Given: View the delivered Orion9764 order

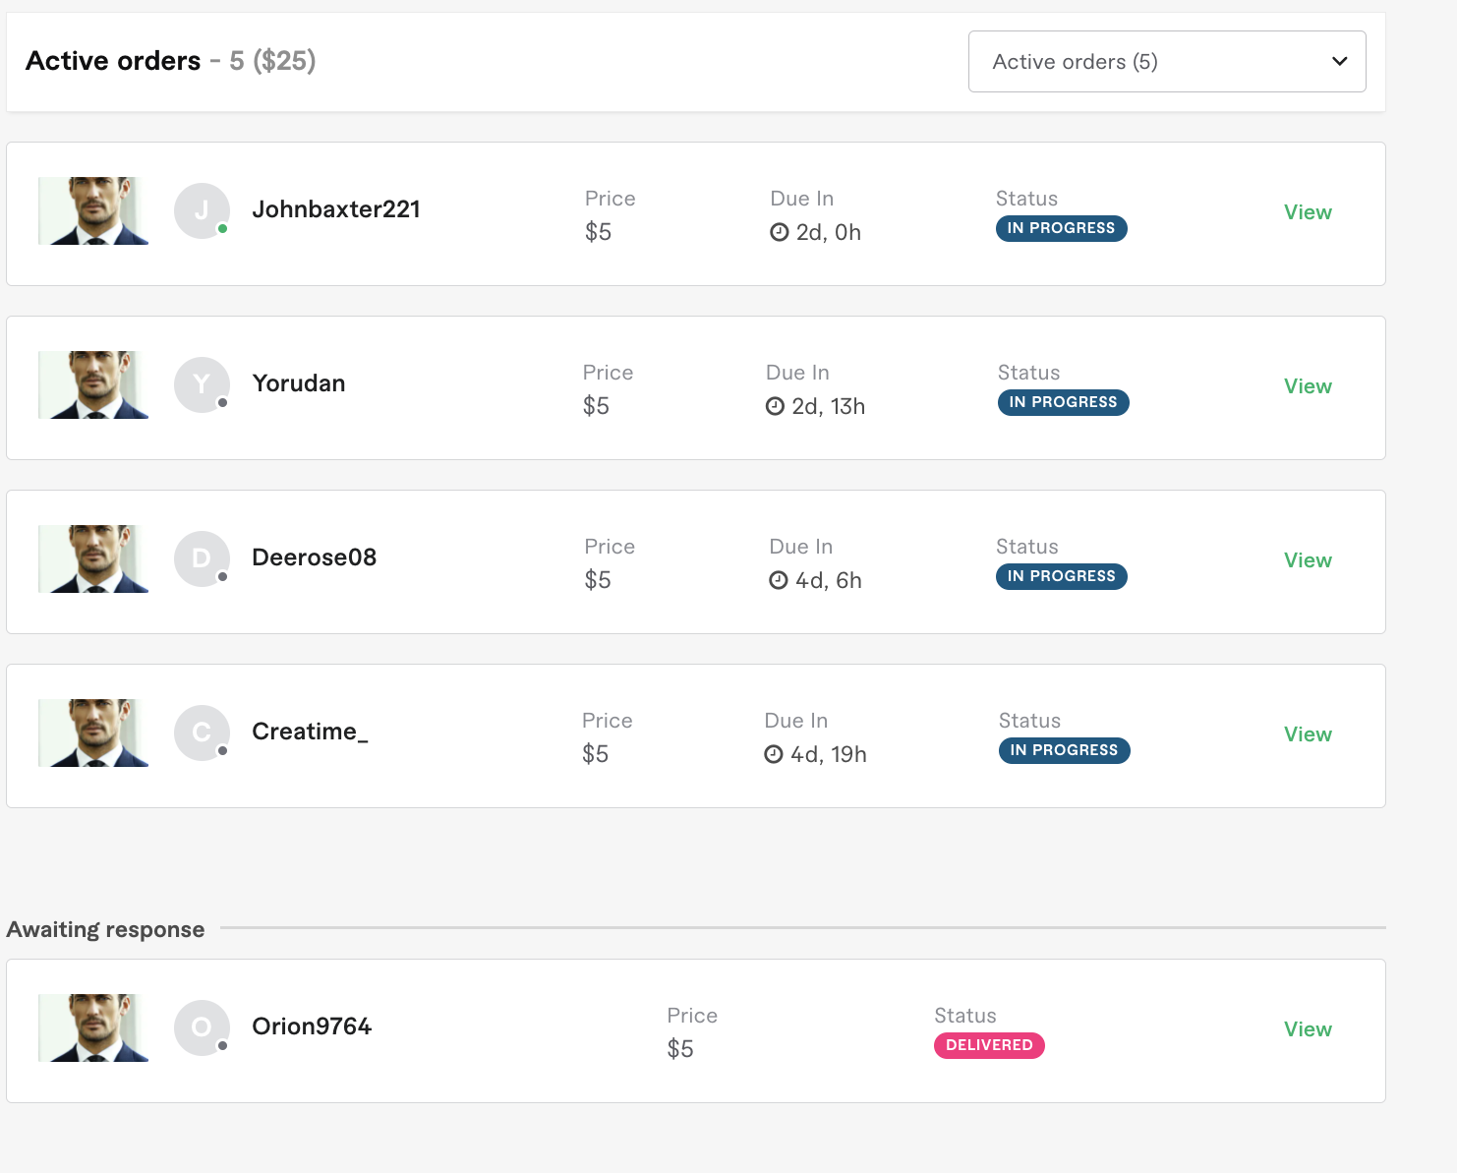Looking at the screenshot, I should click(1308, 1029).
